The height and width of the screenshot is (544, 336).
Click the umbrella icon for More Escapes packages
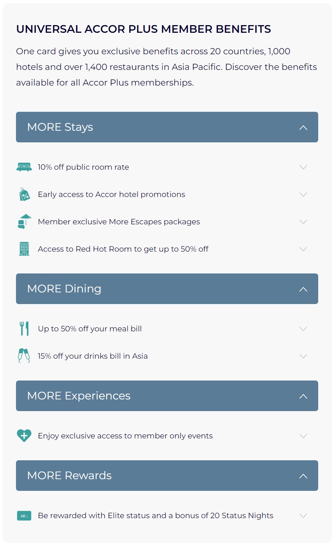click(24, 221)
